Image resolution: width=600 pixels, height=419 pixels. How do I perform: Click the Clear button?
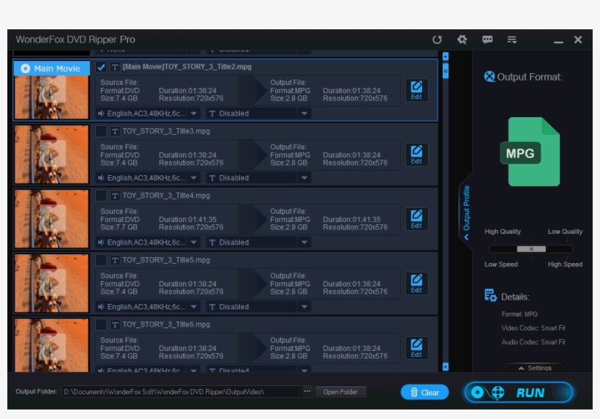point(424,392)
